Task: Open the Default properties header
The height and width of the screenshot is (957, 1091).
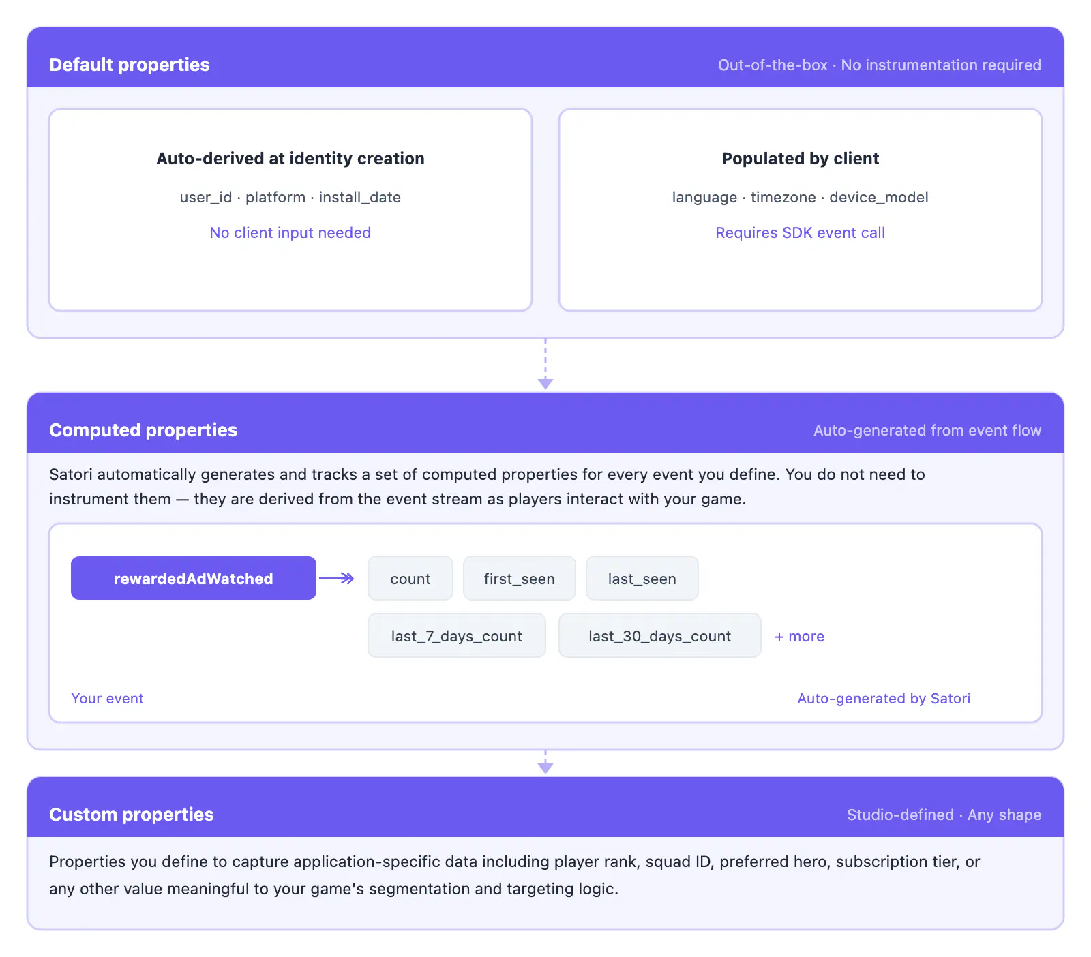Action: pyautogui.click(x=130, y=65)
